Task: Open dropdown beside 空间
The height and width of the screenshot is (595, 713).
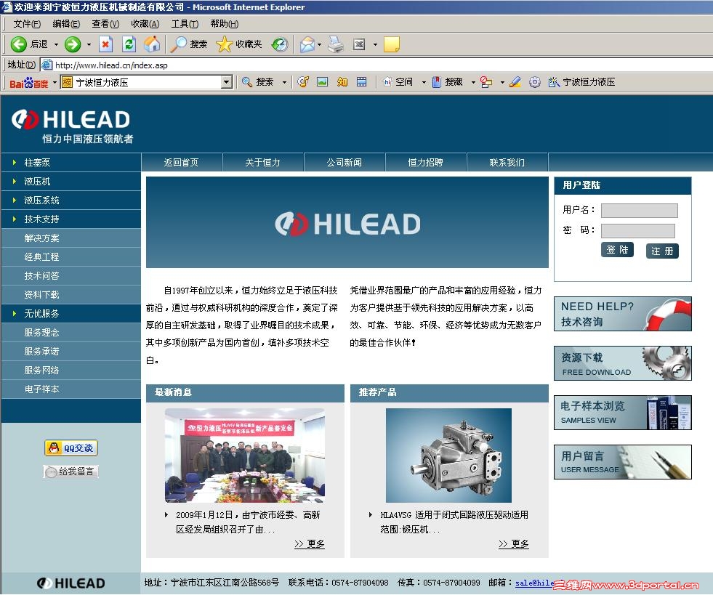Action: tap(424, 82)
